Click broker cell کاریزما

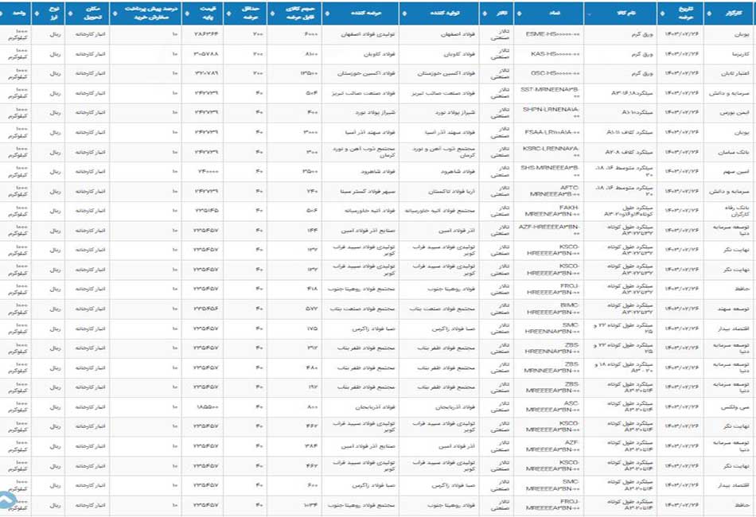[730, 54]
